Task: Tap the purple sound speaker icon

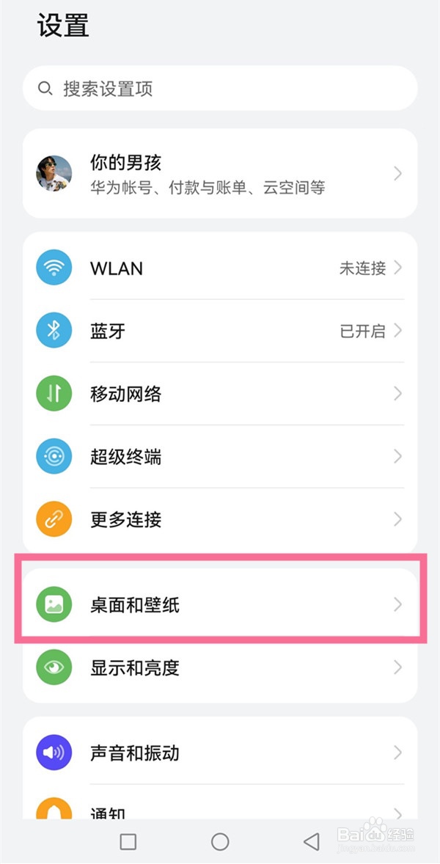Action: pyautogui.click(x=54, y=752)
